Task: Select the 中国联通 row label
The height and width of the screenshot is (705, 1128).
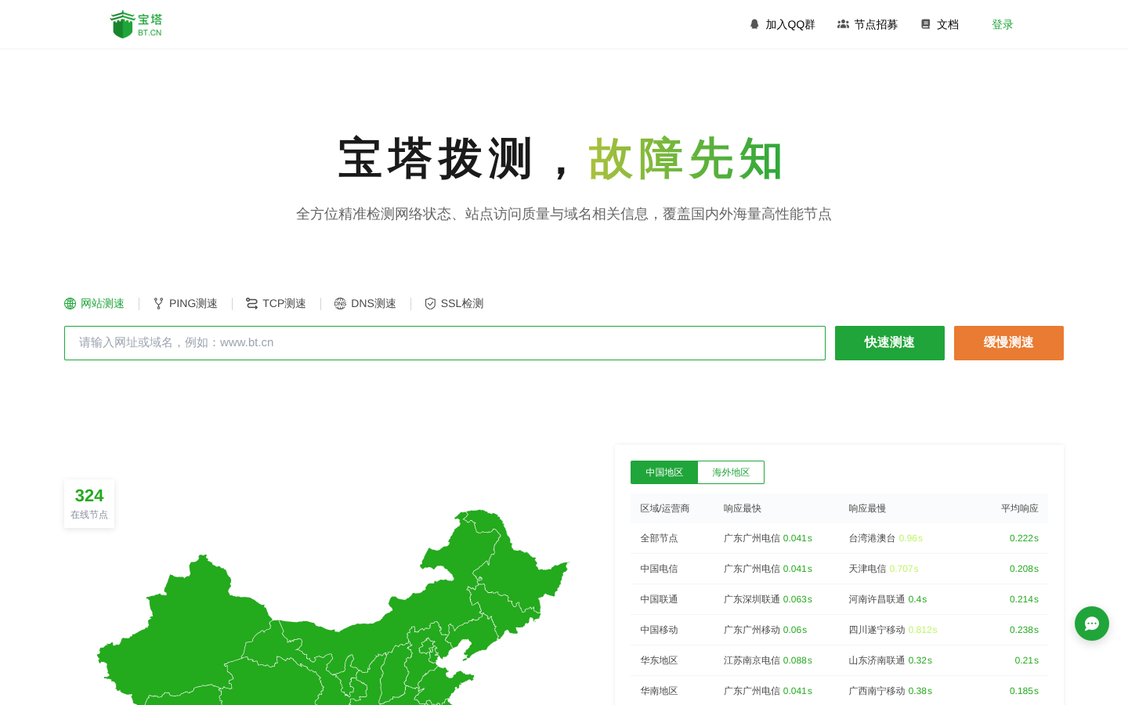Action: pos(659,599)
